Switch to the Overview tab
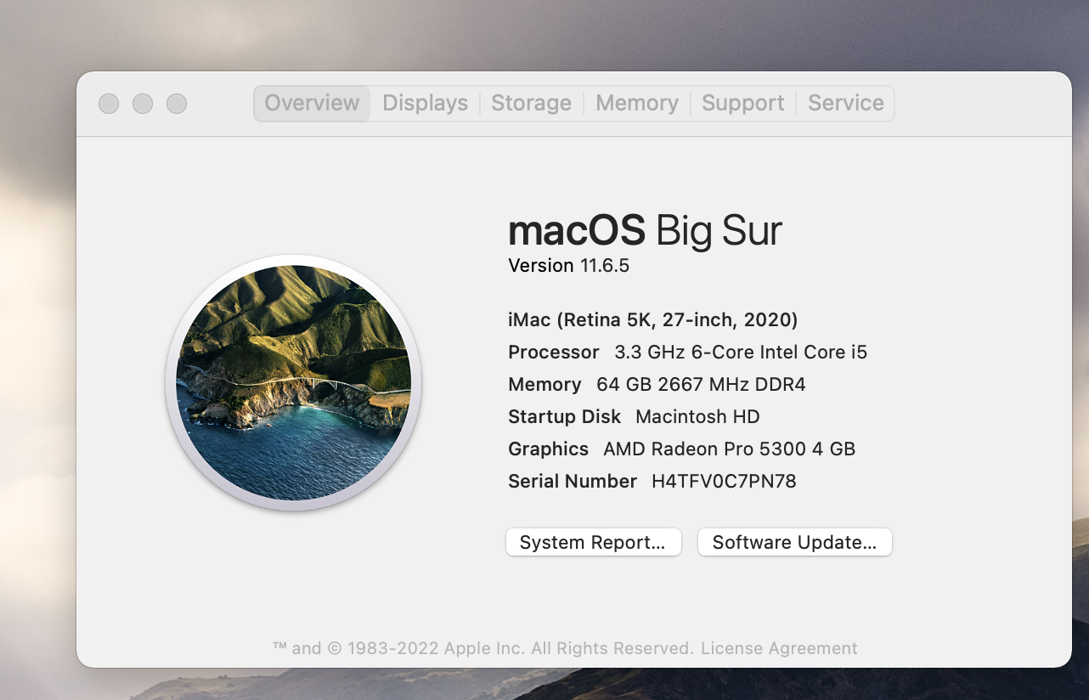Viewport: 1089px width, 700px height. point(312,103)
